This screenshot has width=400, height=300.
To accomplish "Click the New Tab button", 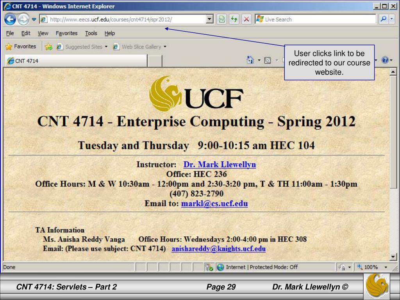I will (155, 61).
